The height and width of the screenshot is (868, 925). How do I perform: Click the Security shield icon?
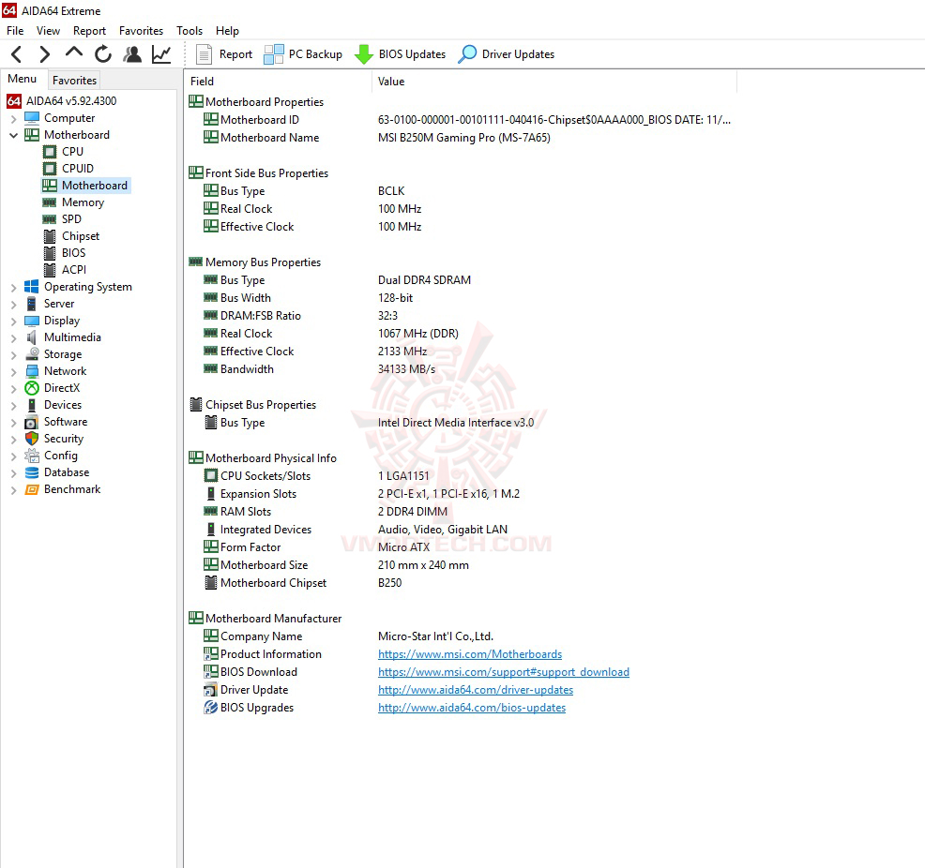(32, 439)
